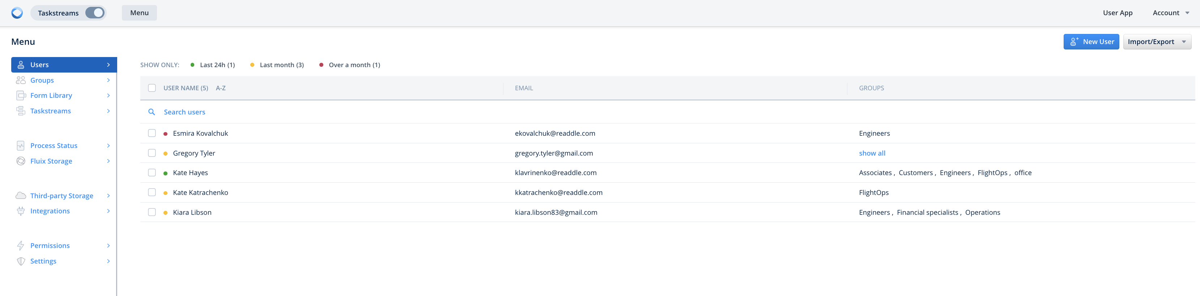Open the Account dropdown menu
Viewport: 1200px width, 296px height.
tap(1170, 13)
